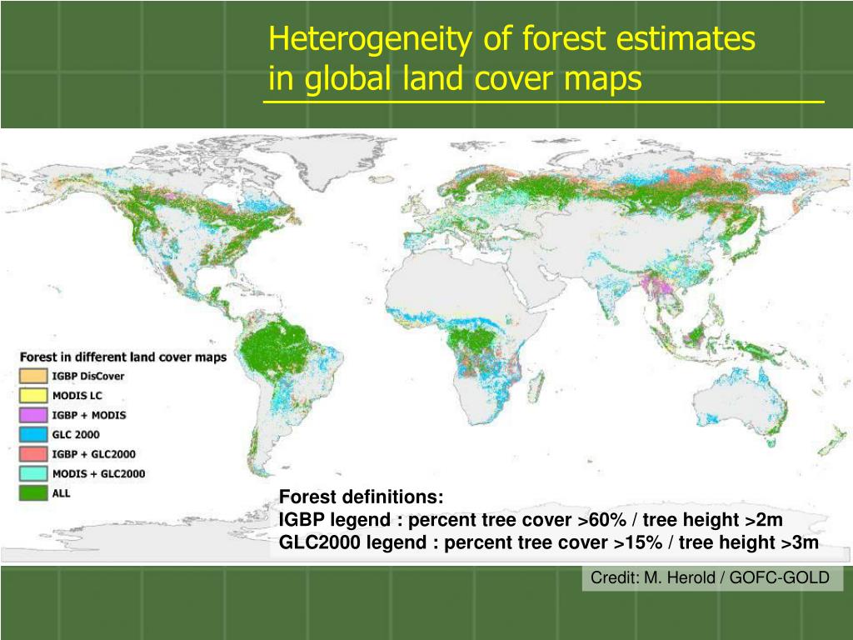The width and height of the screenshot is (853, 640).
Task: Click the Congo Basin forest on the map
Action: tap(471, 342)
